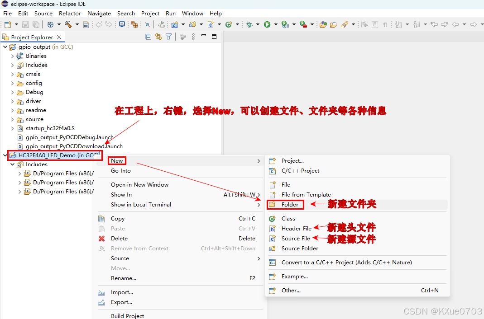
Task: Expand the cmsis folder node
Action: (12, 74)
